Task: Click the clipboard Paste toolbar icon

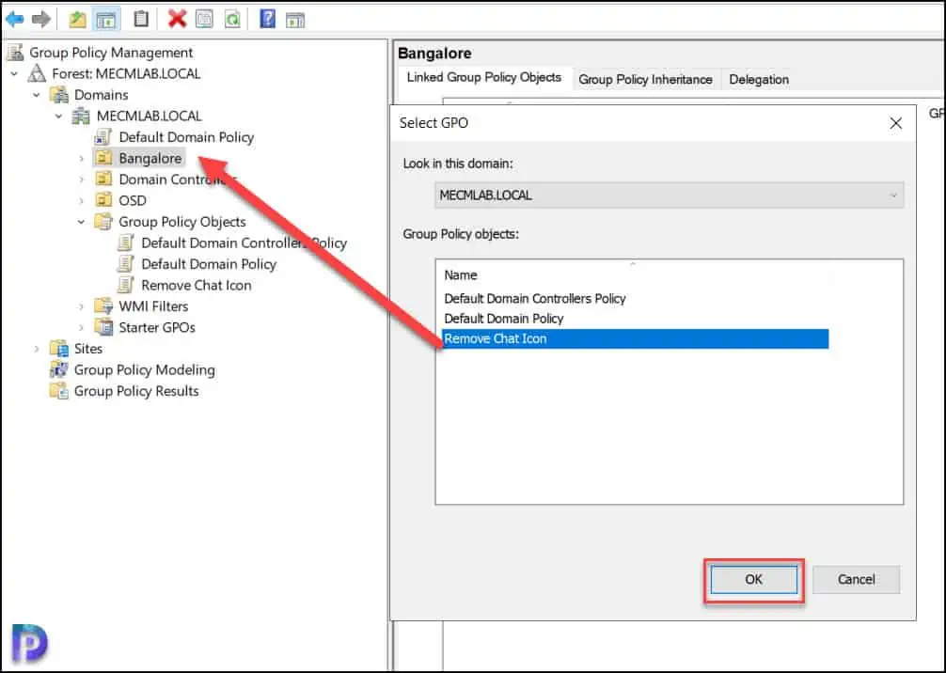Action: 140,19
